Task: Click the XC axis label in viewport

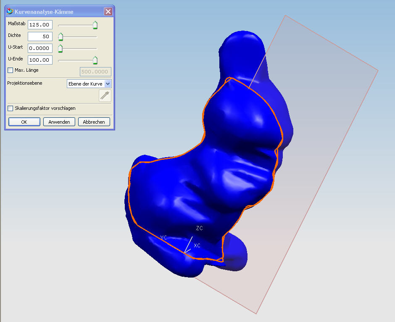Action: (197, 245)
